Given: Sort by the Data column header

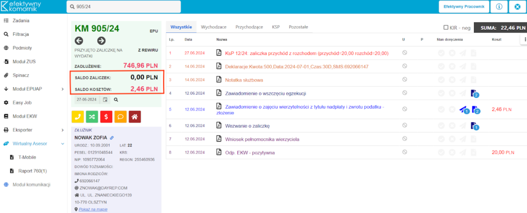Looking at the screenshot, I should click(x=188, y=40).
